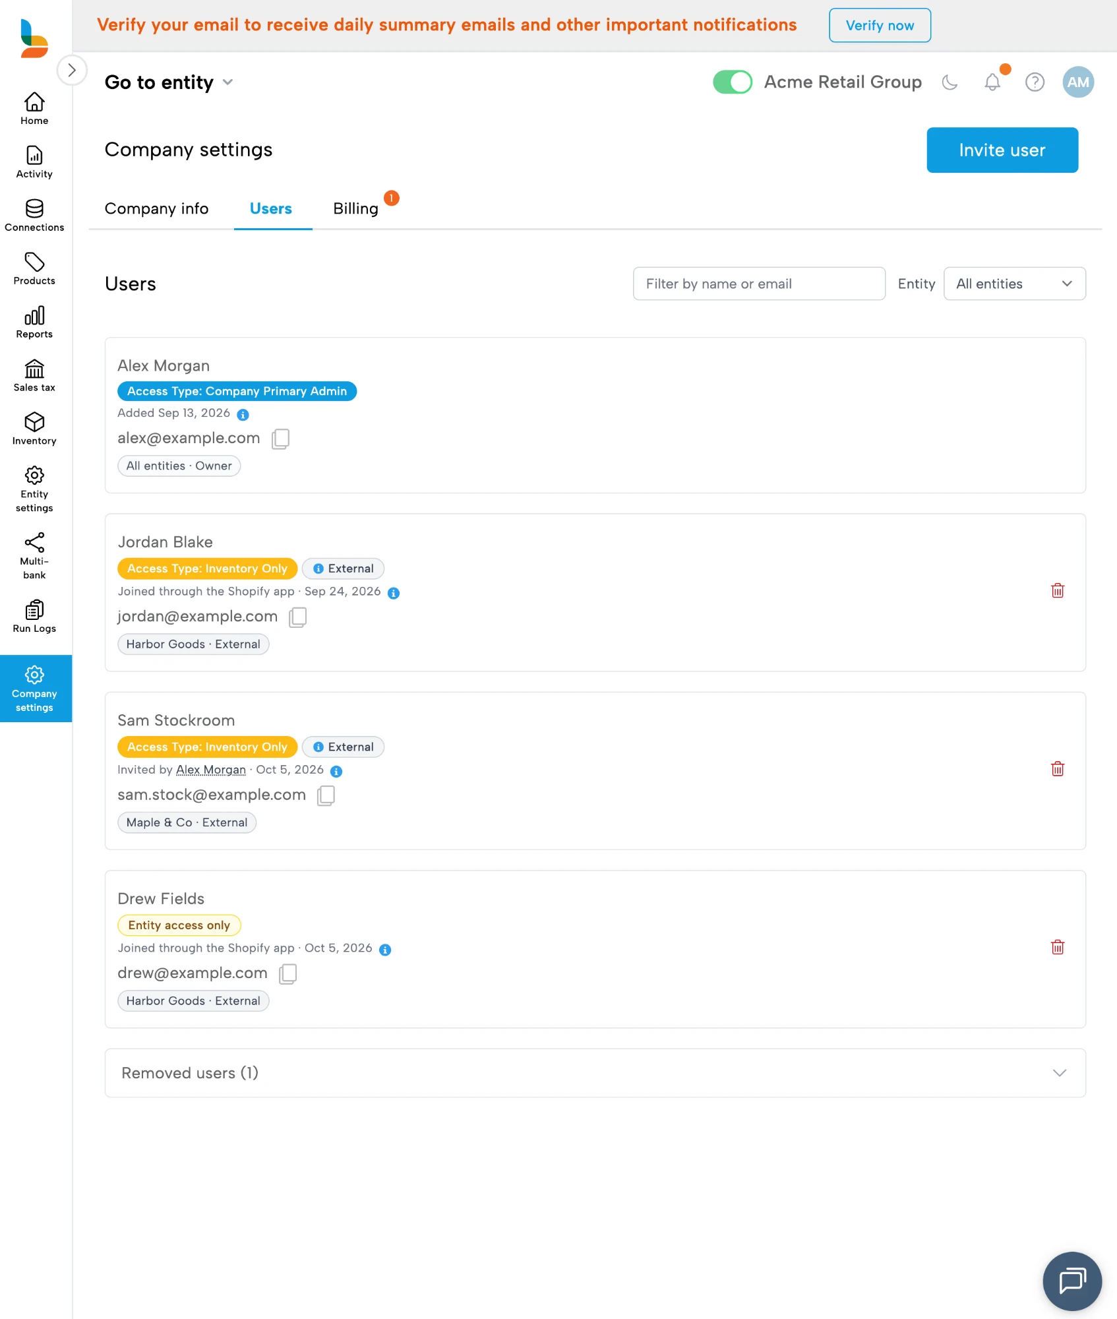Expand the Removed users section
Viewport: 1117px width, 1319px height.
(x=595, y=1073)
